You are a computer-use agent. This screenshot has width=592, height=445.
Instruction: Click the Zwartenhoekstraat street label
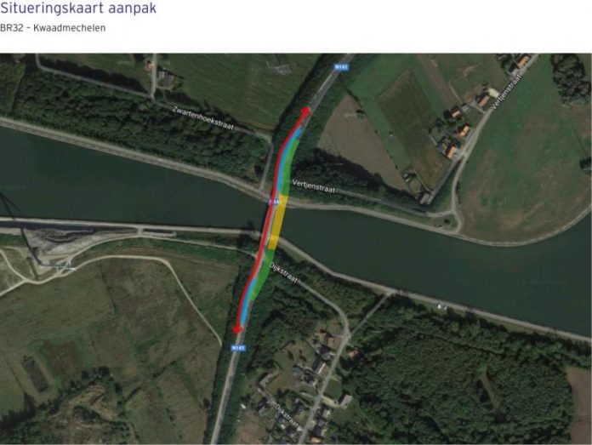(203, 118)
